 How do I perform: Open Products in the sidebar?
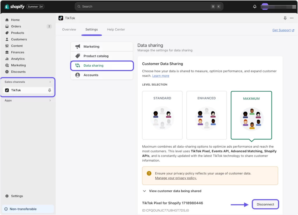pos(17,33)
